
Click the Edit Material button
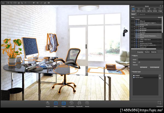tap(143, 67)
